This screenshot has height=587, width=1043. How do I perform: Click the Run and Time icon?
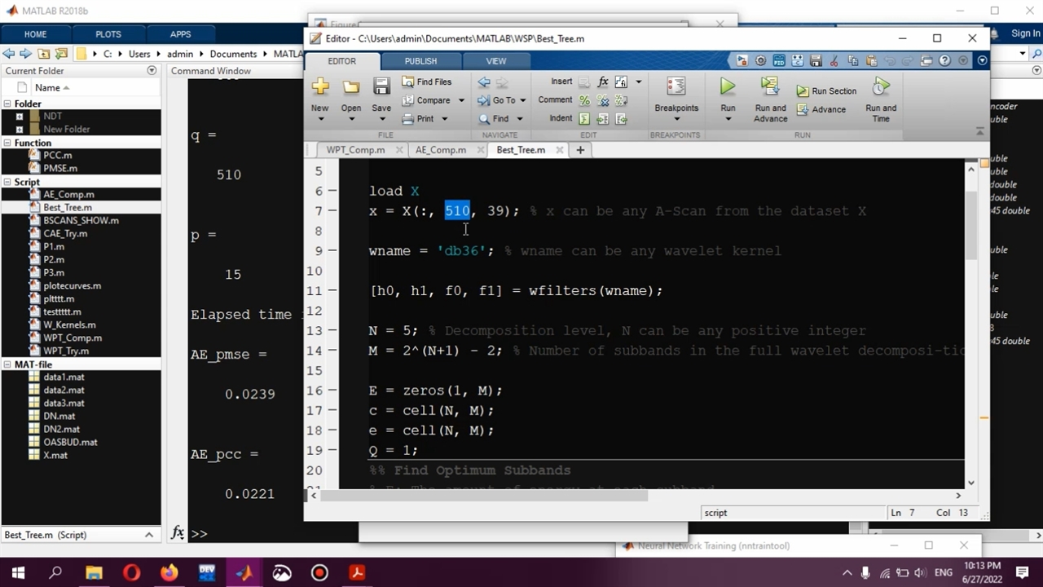[x=880, y=87]
